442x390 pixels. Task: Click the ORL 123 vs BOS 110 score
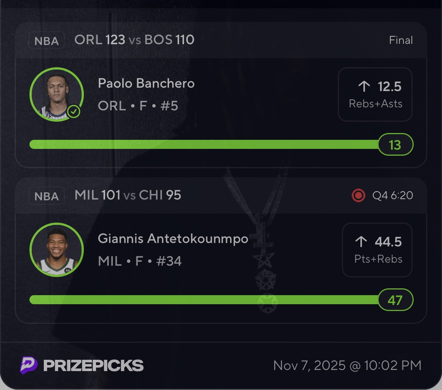[134, 40]
